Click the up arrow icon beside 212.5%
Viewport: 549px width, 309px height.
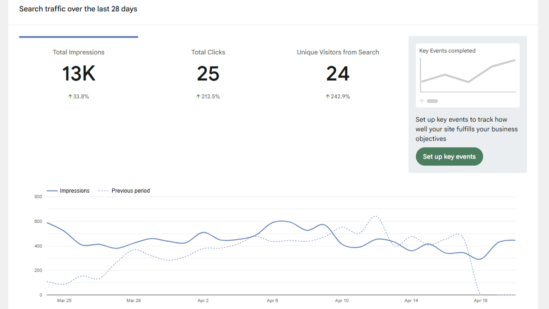(198, 97)
